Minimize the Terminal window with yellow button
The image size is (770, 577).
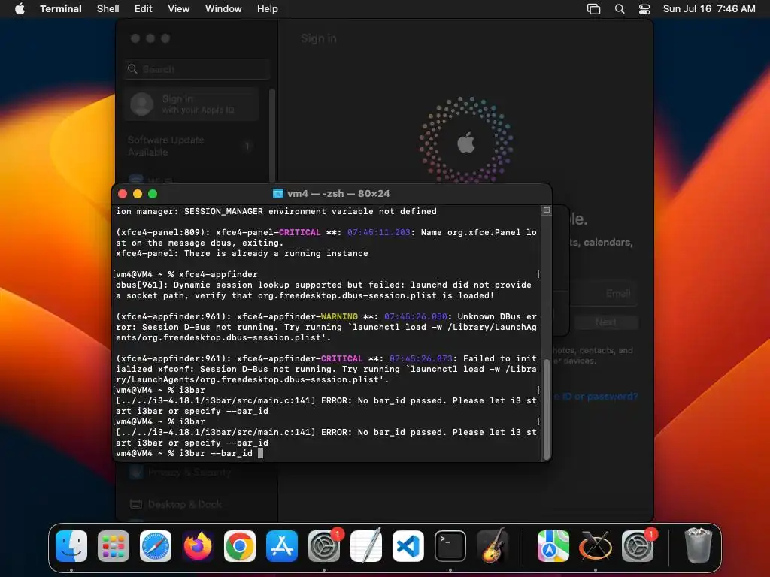[138, 194]
